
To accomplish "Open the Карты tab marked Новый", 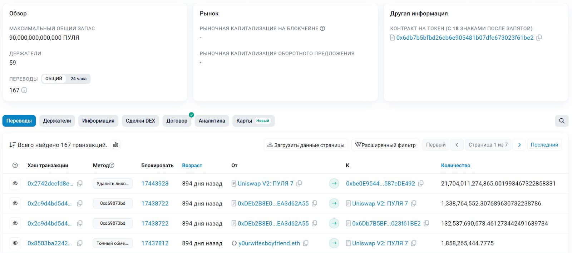I will click(x=253, y=121).
